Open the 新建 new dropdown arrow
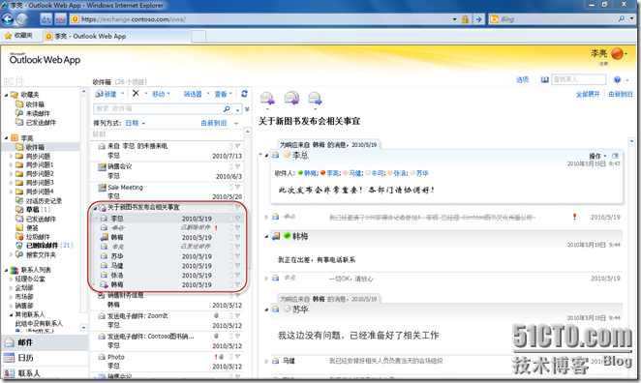The image size is (641, 383). click(122, 94)
